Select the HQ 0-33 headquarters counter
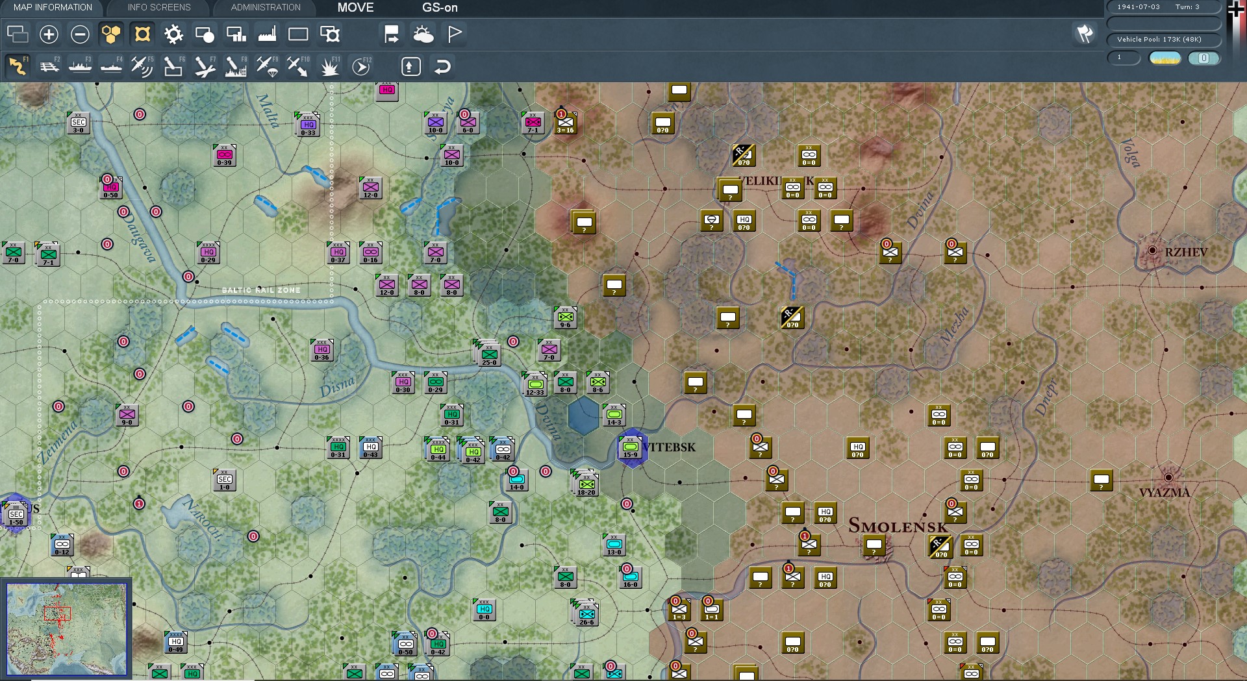Image resolution: width=1247 pixels, height=681 pixels. [308, 125]
